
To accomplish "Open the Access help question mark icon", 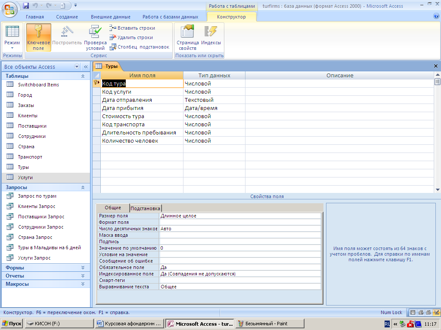I will [436, 16].
